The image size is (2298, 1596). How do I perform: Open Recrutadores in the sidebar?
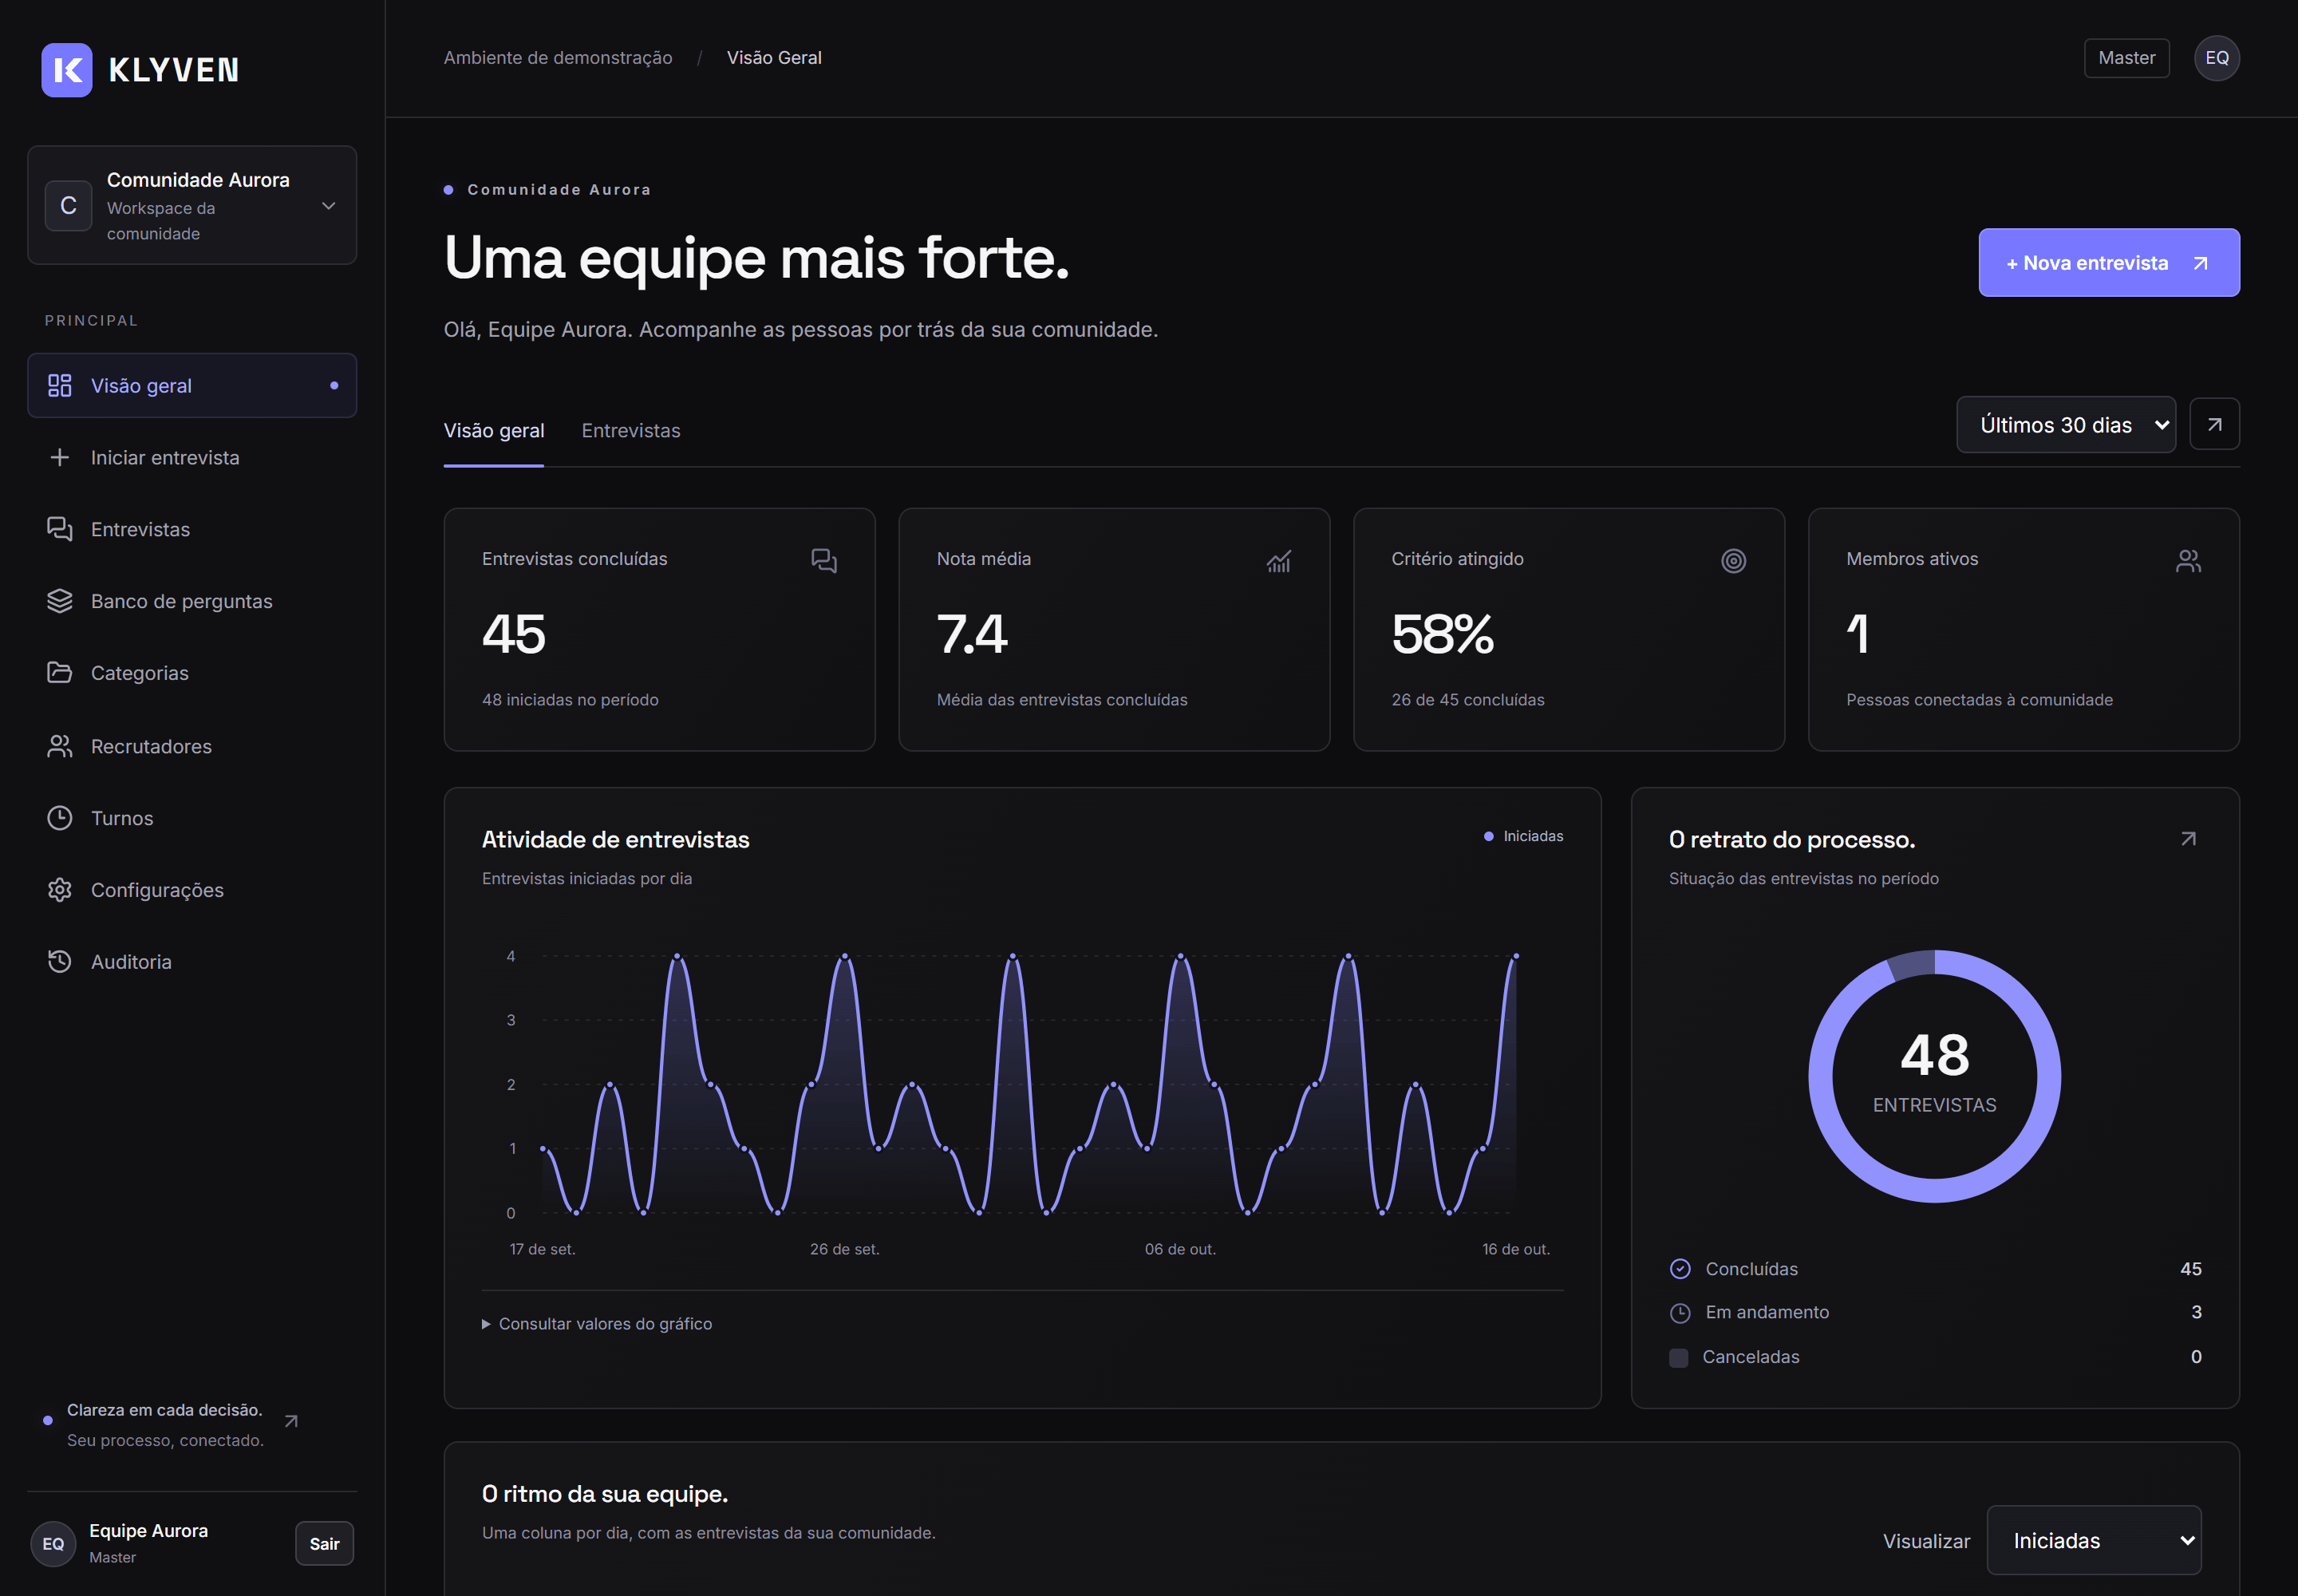(192, 746)
